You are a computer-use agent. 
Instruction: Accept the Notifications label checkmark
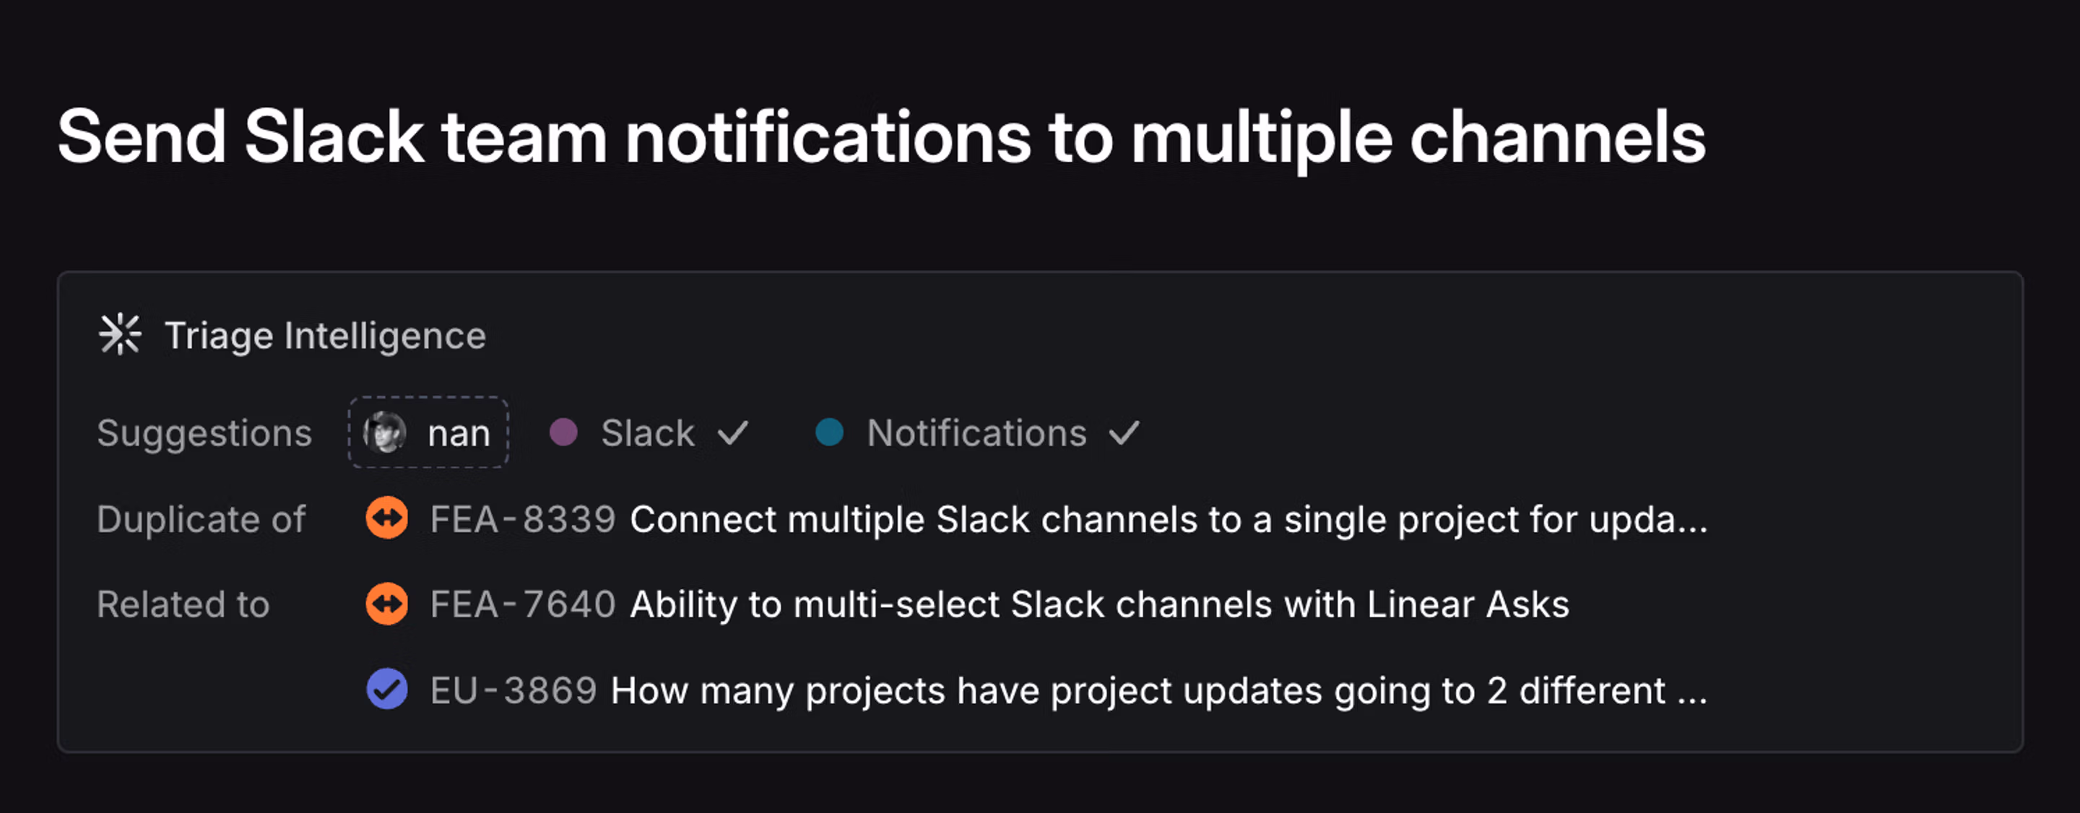(1124, 433)
